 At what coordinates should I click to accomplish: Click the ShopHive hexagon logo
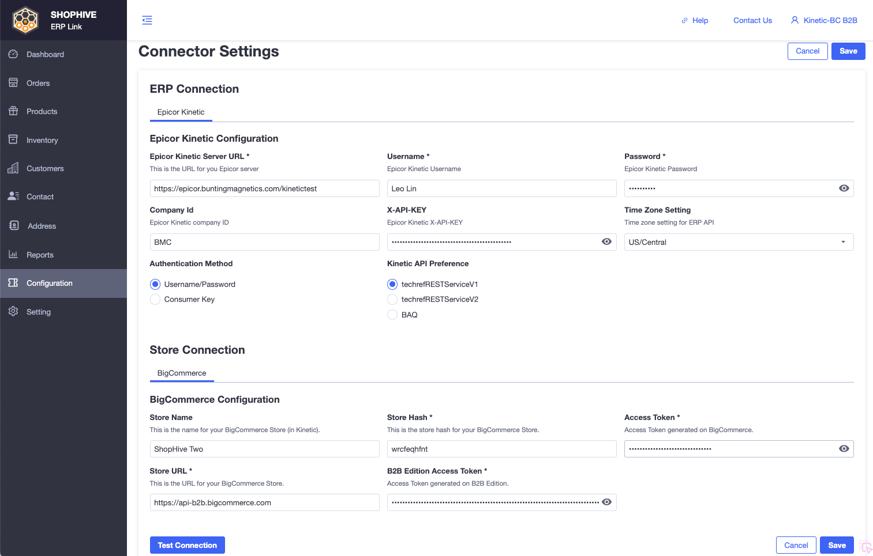click(x=25, y=20)
